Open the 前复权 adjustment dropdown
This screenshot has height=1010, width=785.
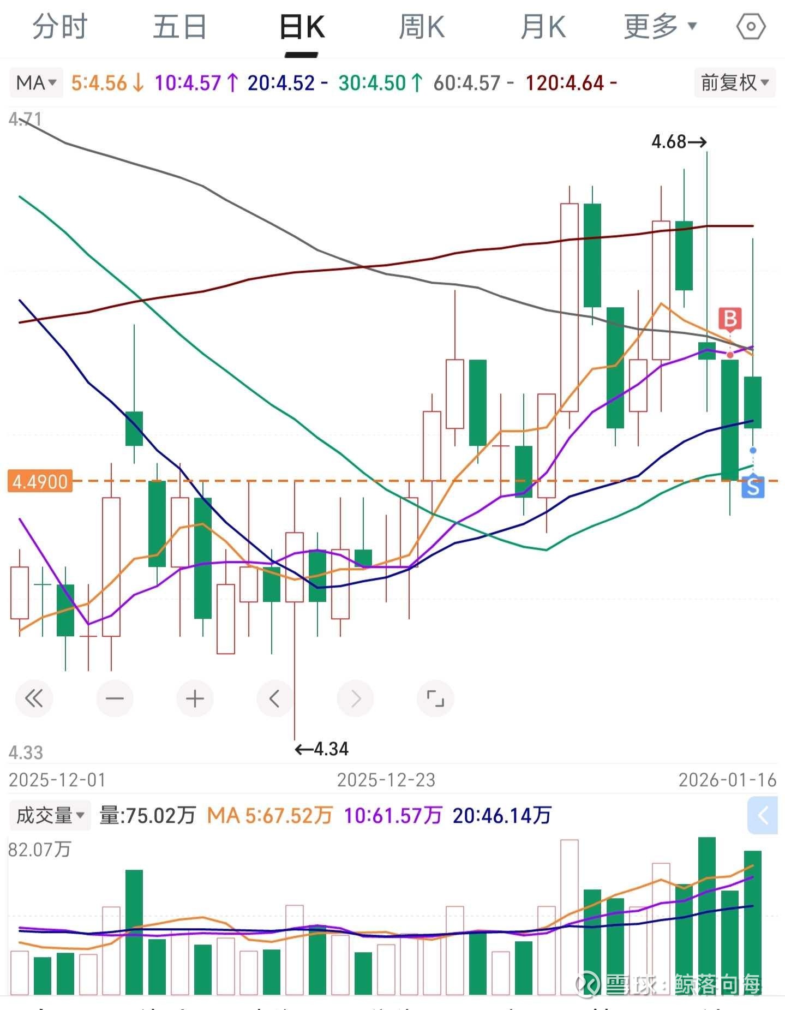pyautogui.click(x=734, y=83)
